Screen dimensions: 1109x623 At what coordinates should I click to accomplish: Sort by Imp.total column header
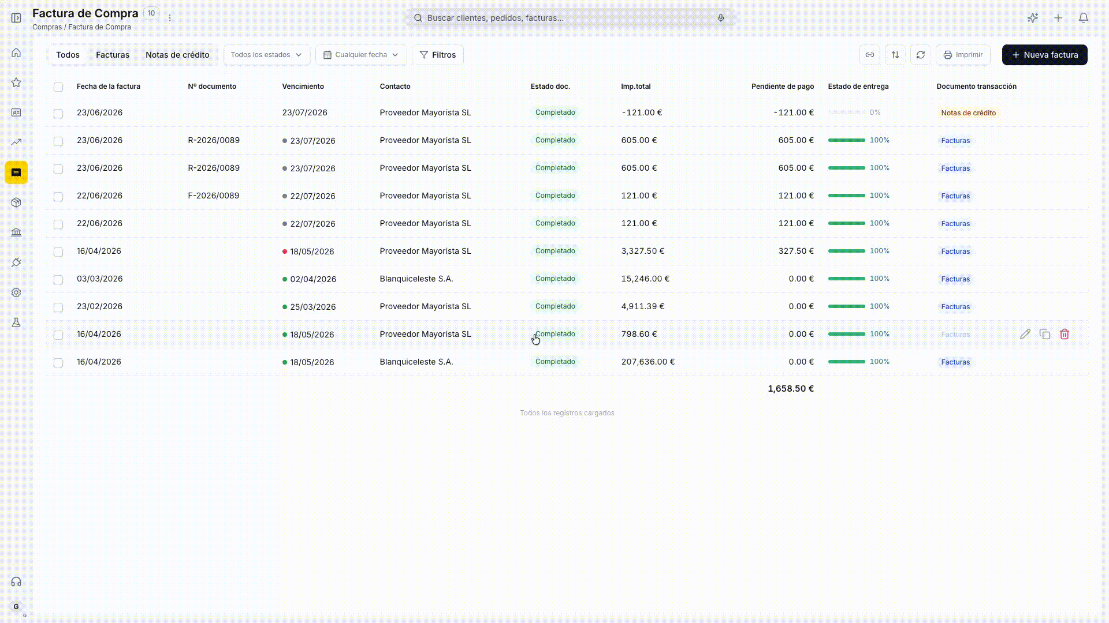[636, 87]
